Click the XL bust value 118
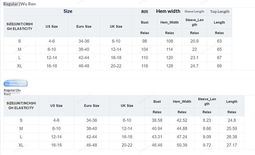 (145, 66)
